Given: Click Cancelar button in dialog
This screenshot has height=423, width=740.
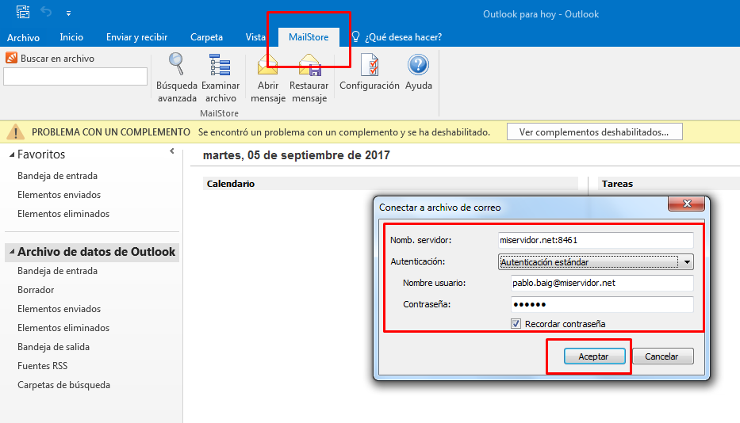Looking at the screenshot, I should click(x=661, y=356).
